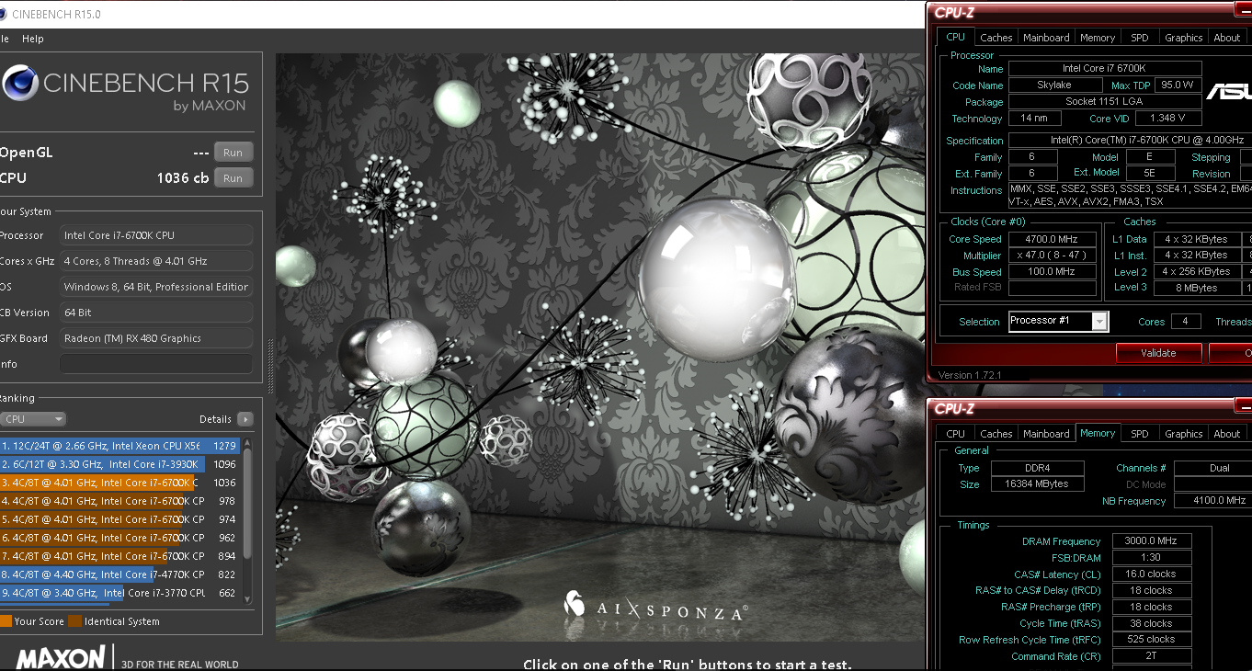Select ranking row with score 962

(120, 538)
